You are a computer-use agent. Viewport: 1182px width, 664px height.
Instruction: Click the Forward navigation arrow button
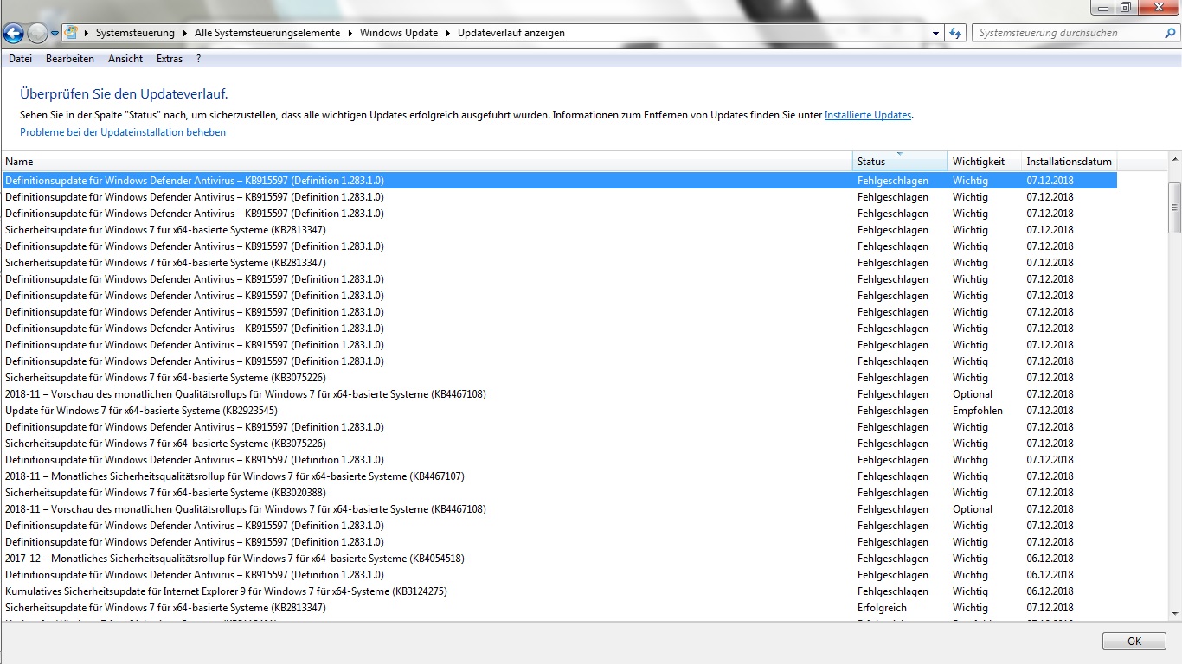coord(37,34)
